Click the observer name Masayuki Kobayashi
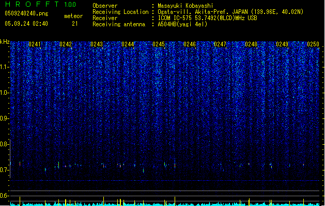This screenshot has height=206, width=325. [x=185, y=6]
